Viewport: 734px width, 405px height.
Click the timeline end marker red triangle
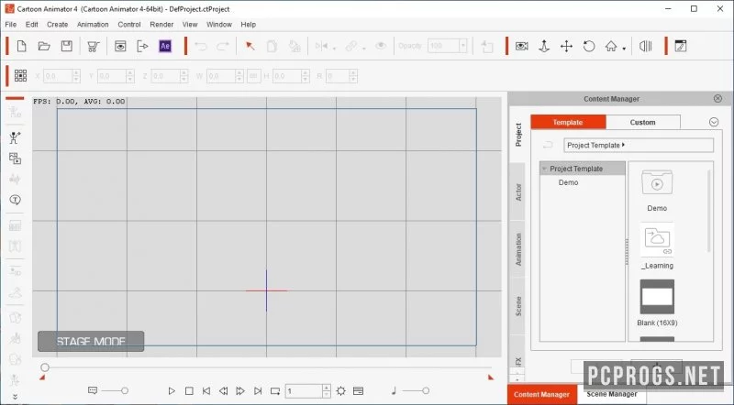(x=491, y=378)
